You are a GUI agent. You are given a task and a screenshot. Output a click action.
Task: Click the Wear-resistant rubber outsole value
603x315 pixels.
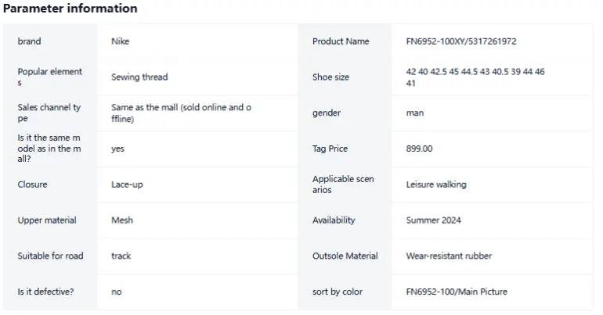point(449,256)
